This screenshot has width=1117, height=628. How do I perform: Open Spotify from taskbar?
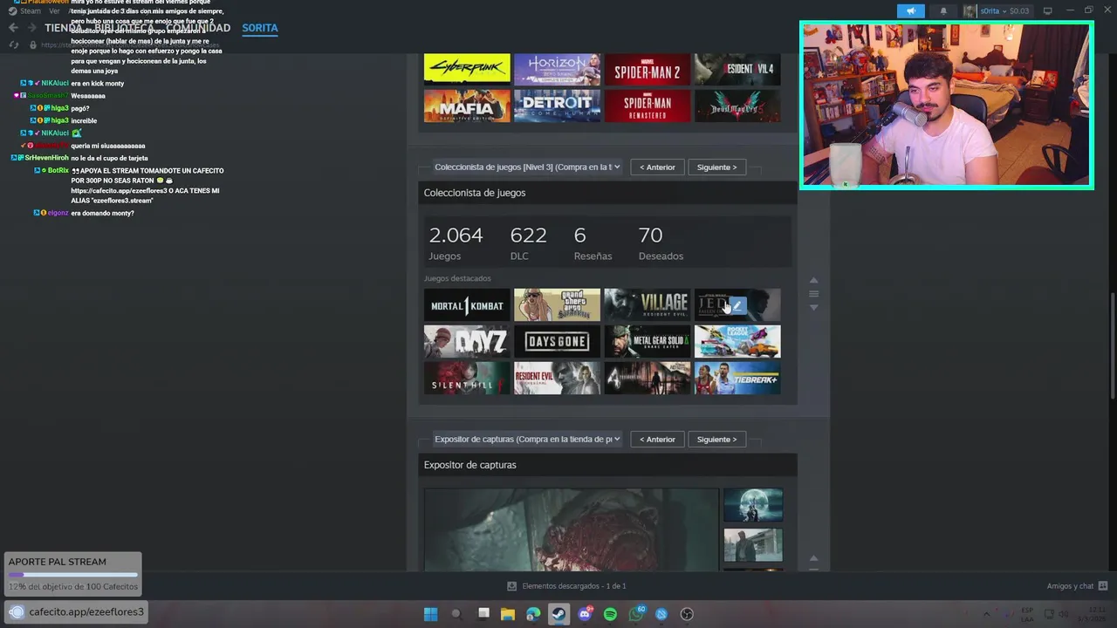click(610, 614)
